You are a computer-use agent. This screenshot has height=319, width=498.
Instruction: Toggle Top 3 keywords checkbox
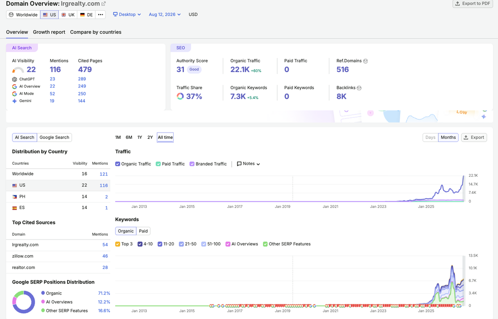[118, 244]
